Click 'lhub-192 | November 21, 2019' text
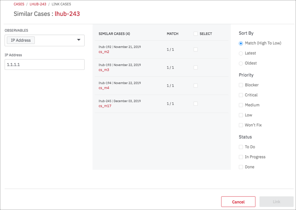The image size is (296, 210). [119, 47]
